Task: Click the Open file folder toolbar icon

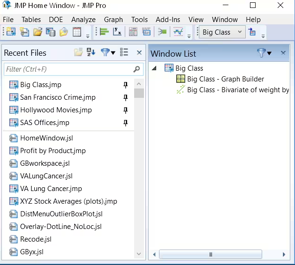Action: 38,32
